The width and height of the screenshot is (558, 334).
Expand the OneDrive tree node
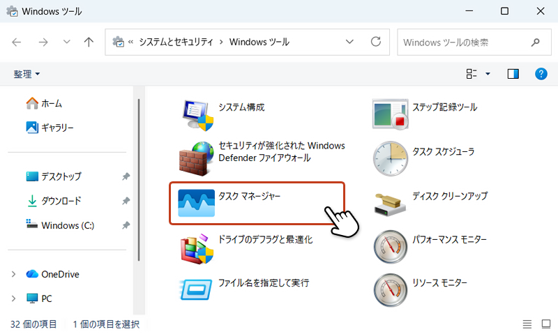13,274
